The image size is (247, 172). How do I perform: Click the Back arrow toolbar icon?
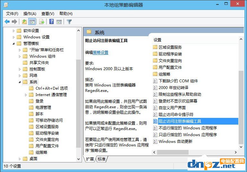coord(7,21)
